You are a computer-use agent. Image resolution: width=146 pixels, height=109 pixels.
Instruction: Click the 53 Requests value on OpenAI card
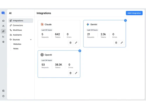pyautogui.click(x=43, y=65)
